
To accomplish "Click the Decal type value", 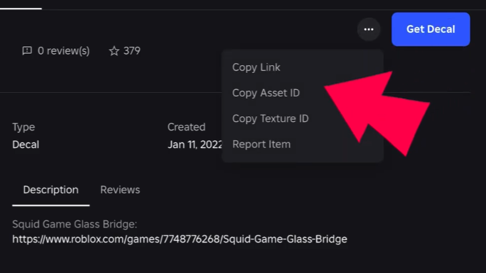I will [x=26, y=144].
